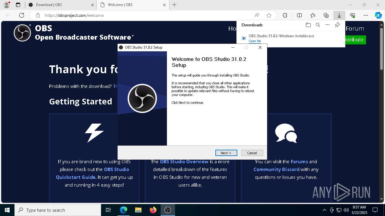Image resolution: width=385 pixels, height=216 pixels.
Task: Open Windows Start menu
Action: pos(7,210)
